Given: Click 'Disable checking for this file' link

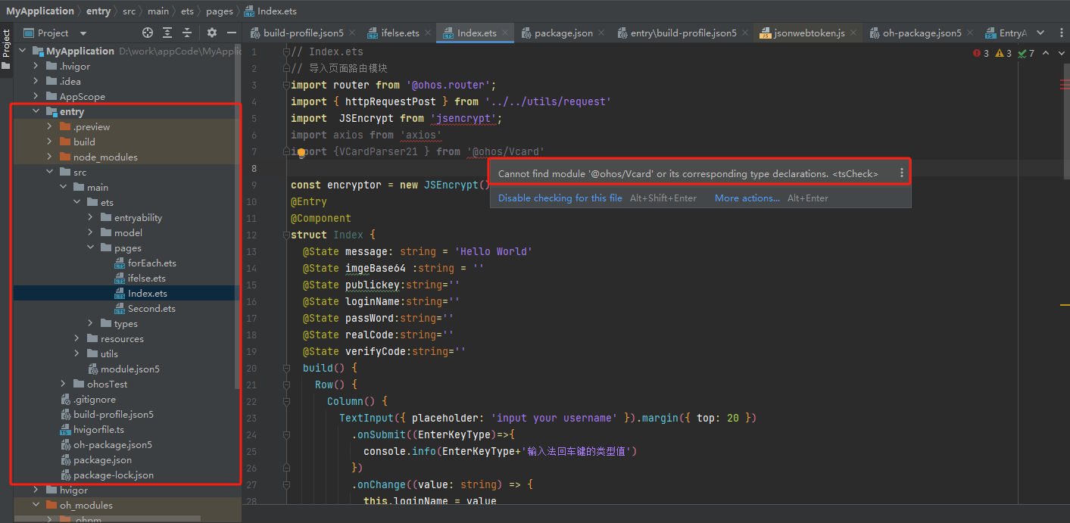Looking at the screenshot, I should [560, 198].
